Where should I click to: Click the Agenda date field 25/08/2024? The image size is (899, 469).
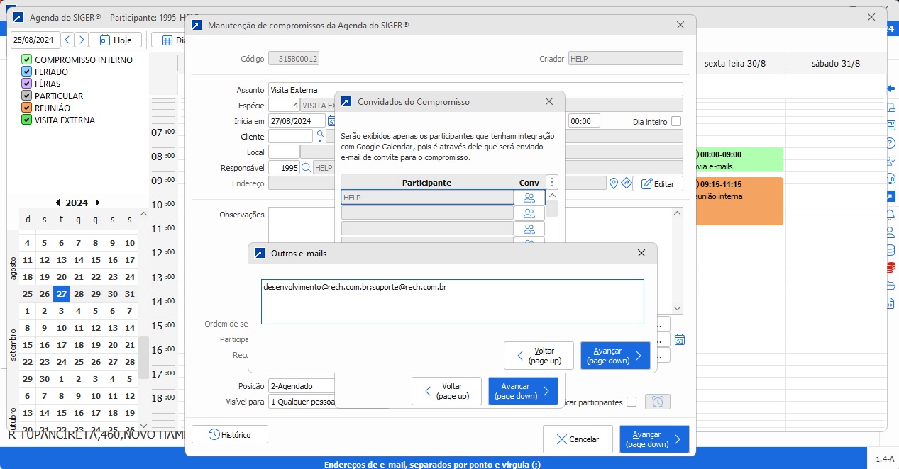(x=35, y=40)
